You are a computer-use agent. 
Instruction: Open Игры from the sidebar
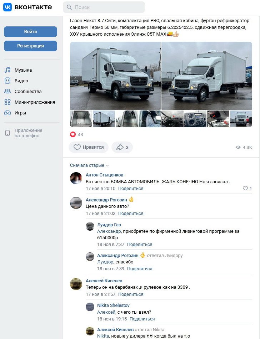click(20, 113)
